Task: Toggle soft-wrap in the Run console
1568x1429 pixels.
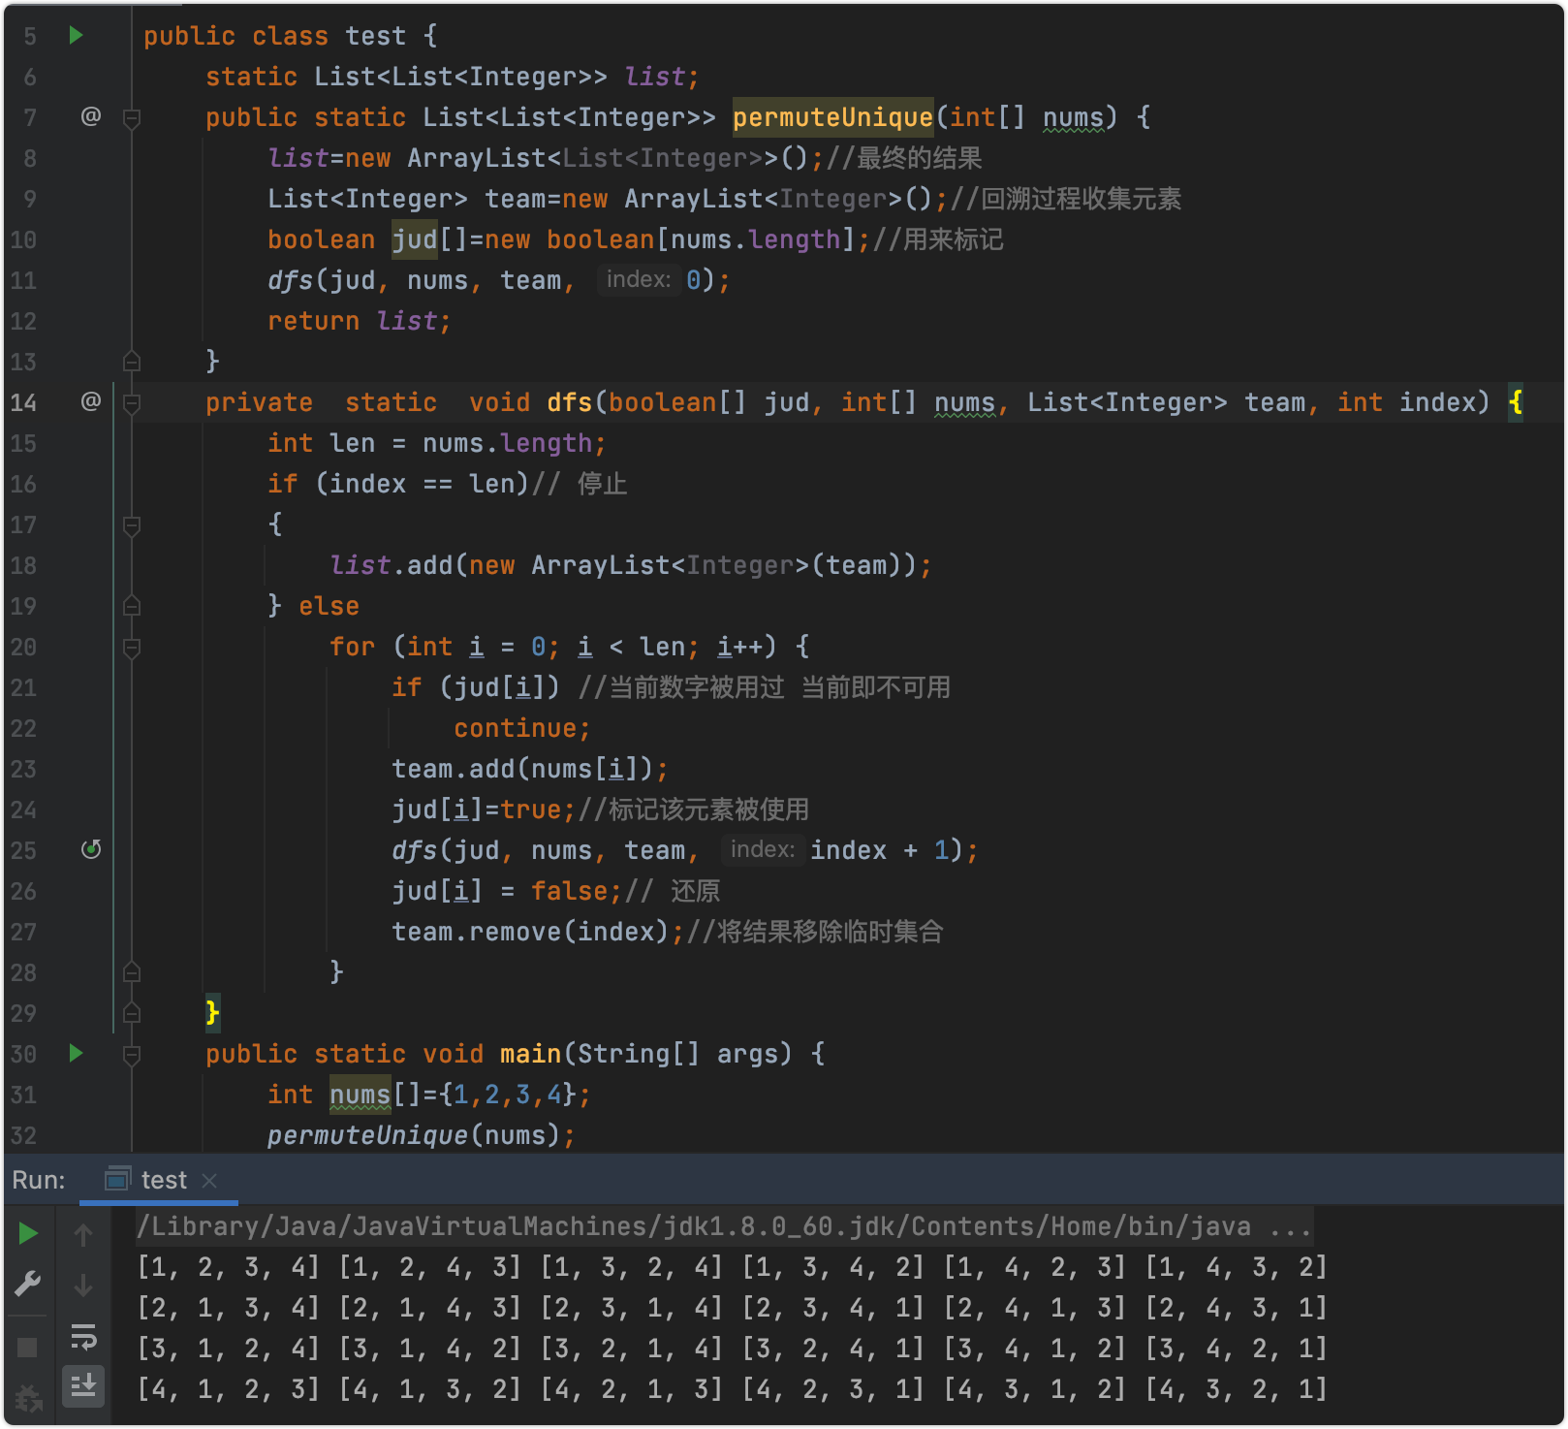Action: 83,1338
